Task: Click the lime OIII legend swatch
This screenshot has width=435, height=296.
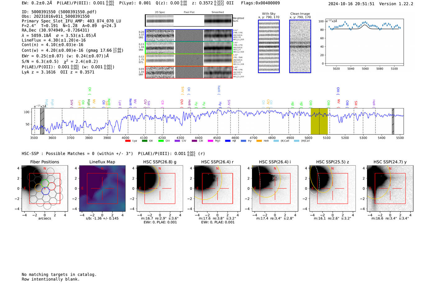Action: coord(161,141)
